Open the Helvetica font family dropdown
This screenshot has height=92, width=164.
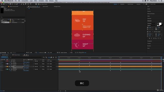[152, 24]
